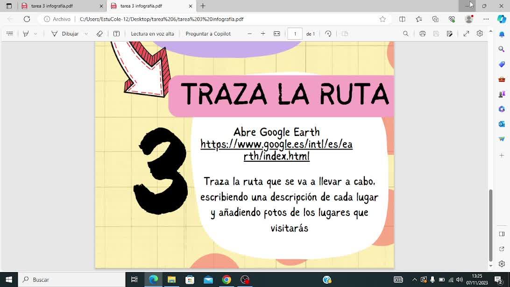510x287 pixels.
Task: Open Google Earth hyperlink in the PDF
Action: click(276, 150)
